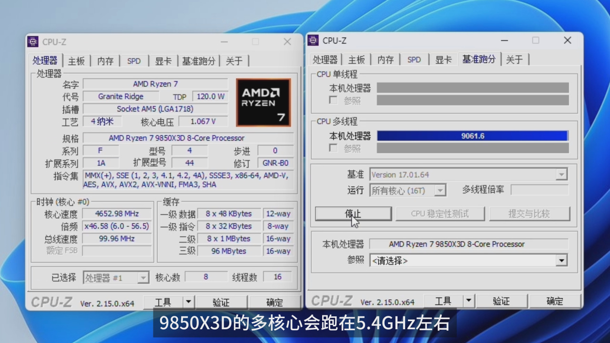
Task: Click the 提交与比较 button
Action: click(x=529, y=213)
